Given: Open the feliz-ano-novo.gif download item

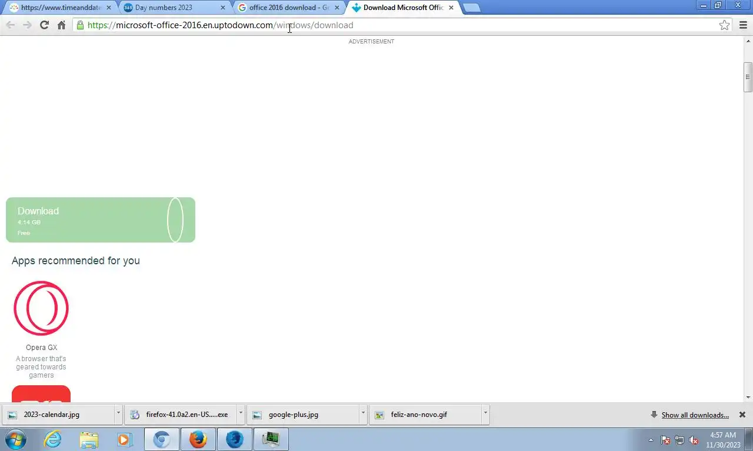Looking at the screenshot, I should point(425,415).
